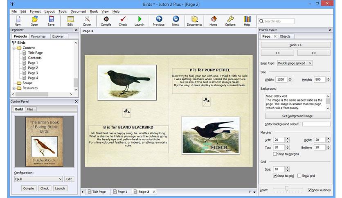Screen dimensions: 342x198
Task: Open Options wrench icon
Action: tap(230, 21)
